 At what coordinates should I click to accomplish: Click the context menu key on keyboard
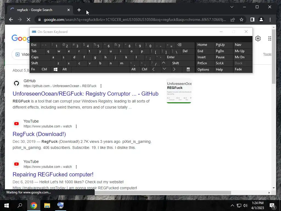[188, 69]
